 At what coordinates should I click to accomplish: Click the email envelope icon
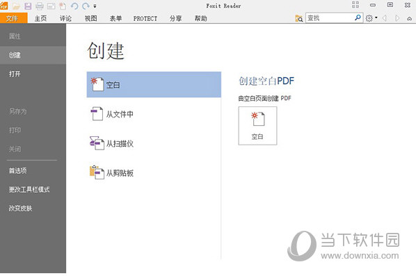click(51, 6)
